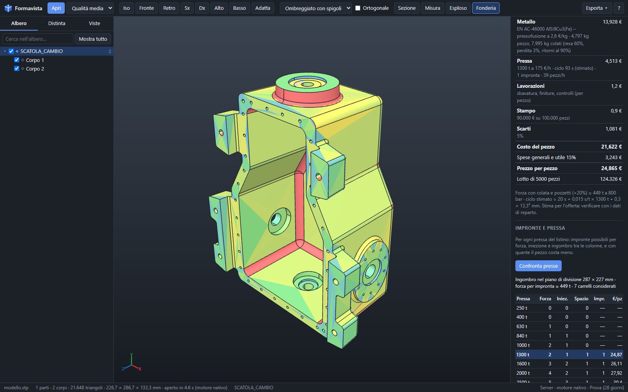This screenshot has height=392, width=628.
Task: Click the XYZ axis orientation gizmo
Action: click(131, 363)
